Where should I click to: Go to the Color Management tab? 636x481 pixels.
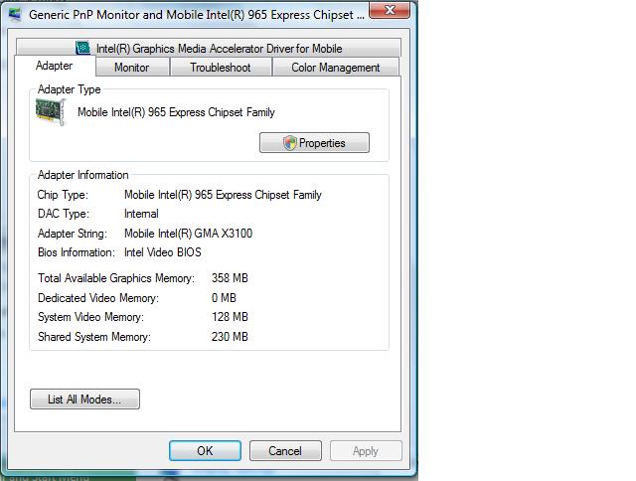click(336, 68)
